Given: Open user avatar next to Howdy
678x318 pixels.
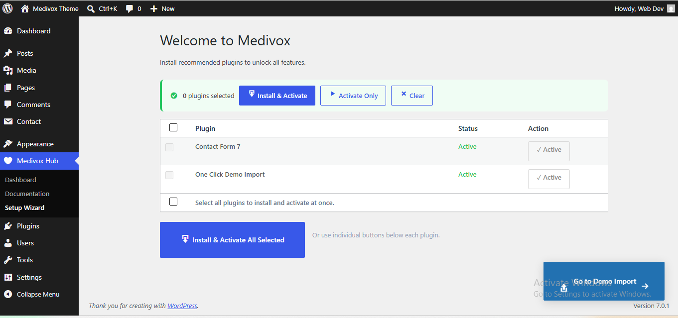Looking at the screenshot, I should coord(671,8).
